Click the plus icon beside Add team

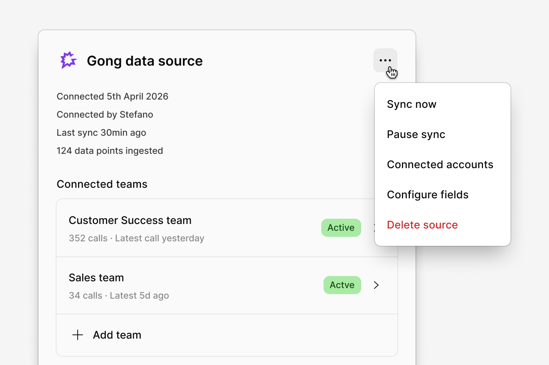click(x=78, y=335)
